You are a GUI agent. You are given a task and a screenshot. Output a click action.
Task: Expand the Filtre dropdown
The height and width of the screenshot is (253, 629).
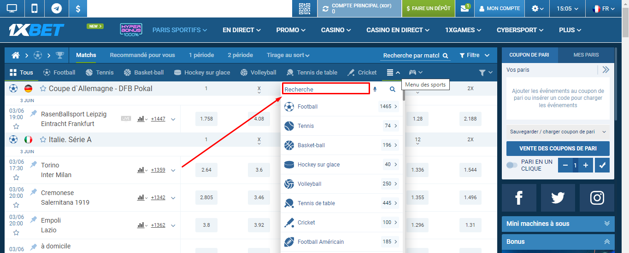tap(475, 55)
